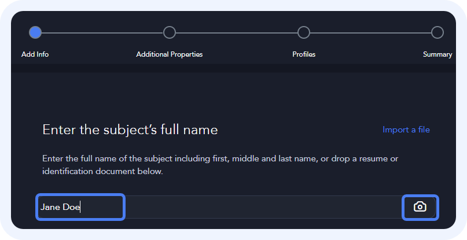This screenshot has width=467, height=240.
Task: Switch to the Profiles step label
Action: point(304,54)
